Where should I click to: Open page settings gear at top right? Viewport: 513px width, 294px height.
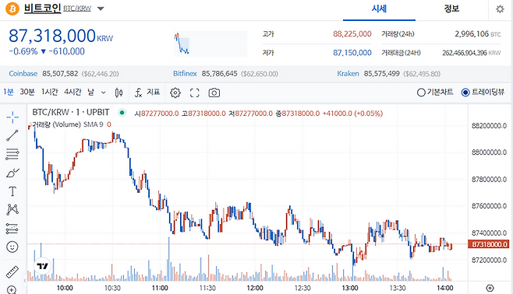pyautogui.click(x=500, y=9)
